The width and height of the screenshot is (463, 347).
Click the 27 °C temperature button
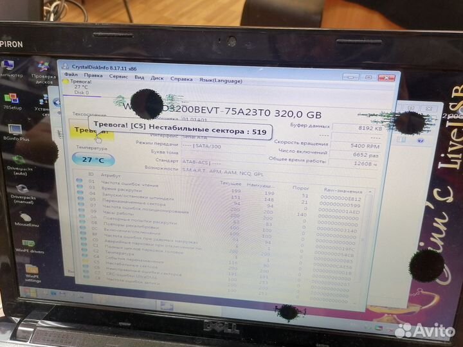click(x=93, y=159)
